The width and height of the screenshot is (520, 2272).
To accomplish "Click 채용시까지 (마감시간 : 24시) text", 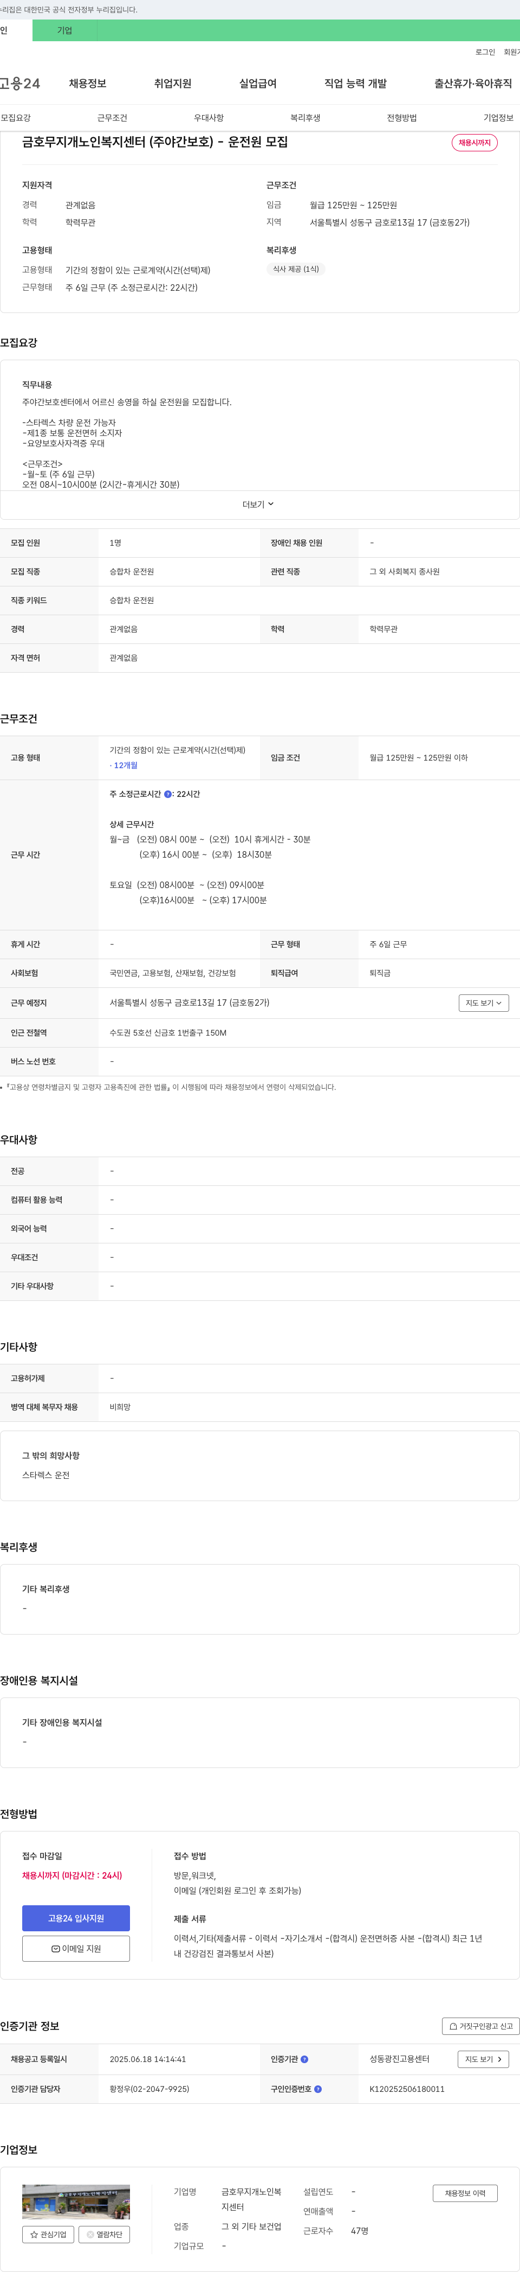I will (72, 1876).
